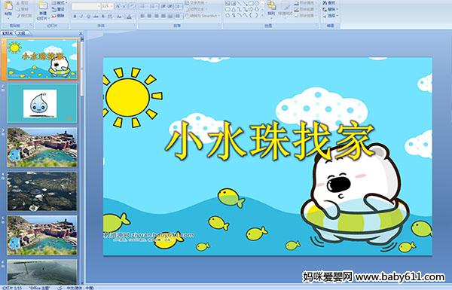Click the Arrange shapes icon

(271, 8)
